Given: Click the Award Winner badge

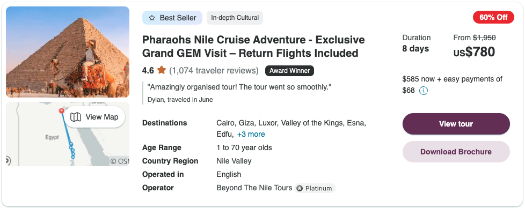Looking at the screenshot, I should pyautogui.click(x=290, y=71).
